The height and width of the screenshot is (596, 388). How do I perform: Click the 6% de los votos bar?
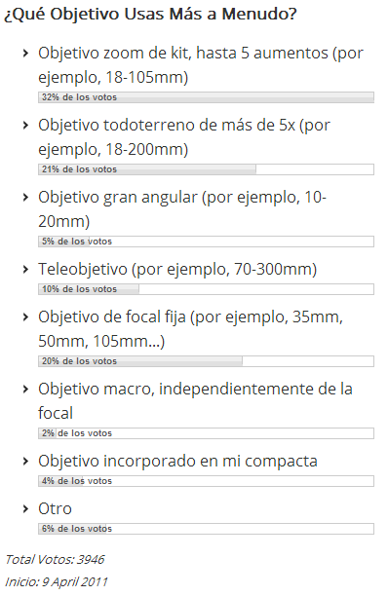(x=206, y=529)
